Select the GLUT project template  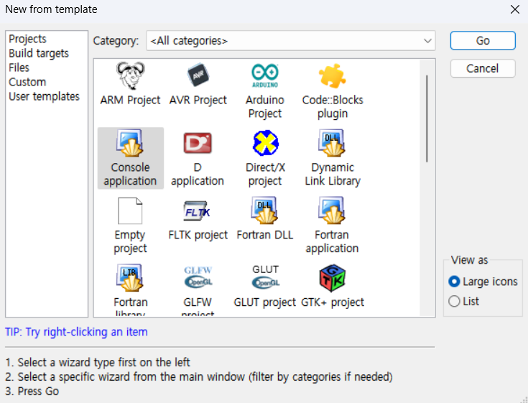265,286
